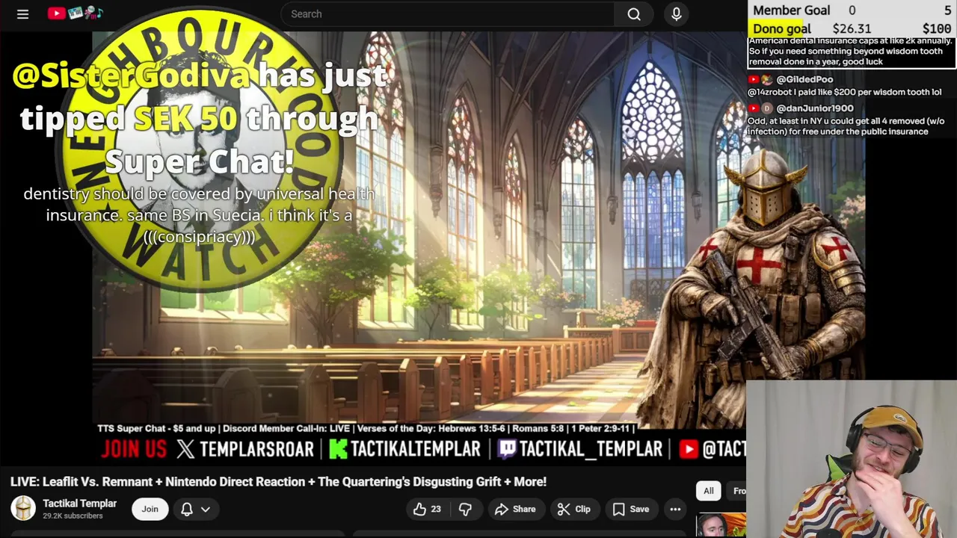Like the video with thumbs up
The image size is (957, 538).
(x=427, y=509)
